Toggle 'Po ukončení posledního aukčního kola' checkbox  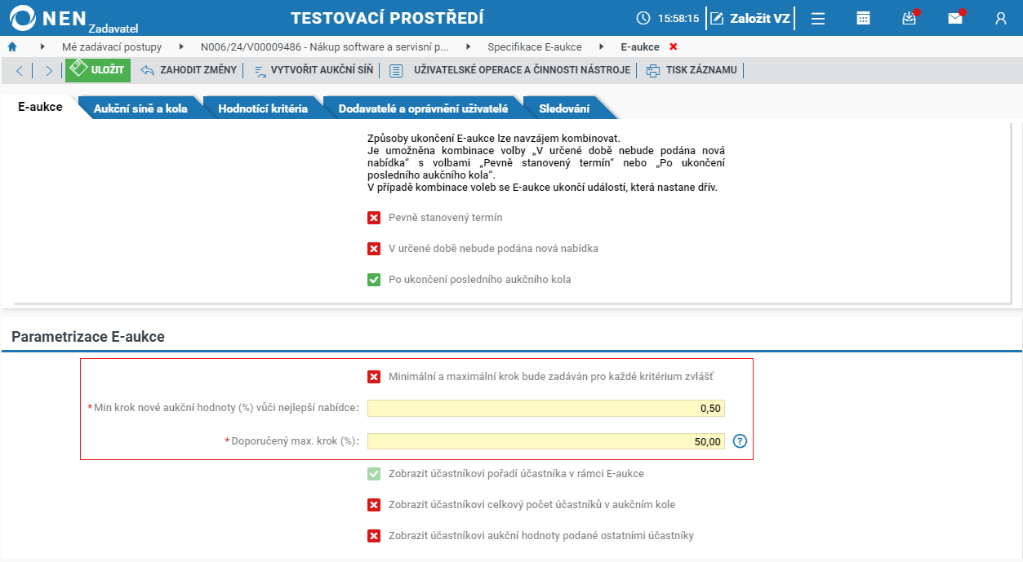tap(374, 280)
